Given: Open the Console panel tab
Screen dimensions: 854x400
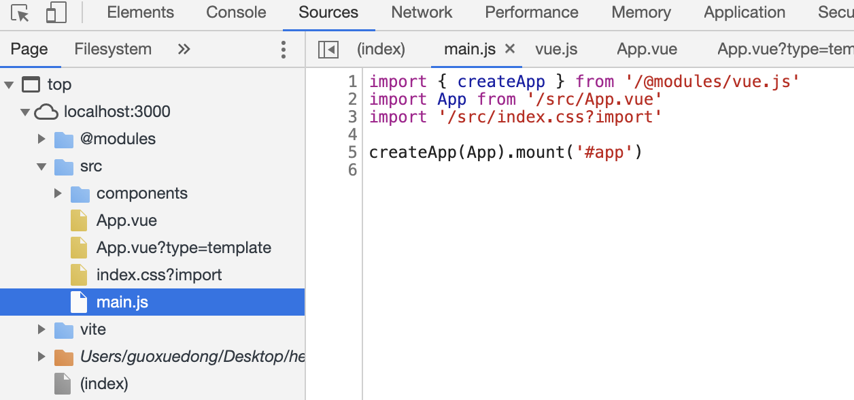Looking at the screenshot, I should [236, 12].
